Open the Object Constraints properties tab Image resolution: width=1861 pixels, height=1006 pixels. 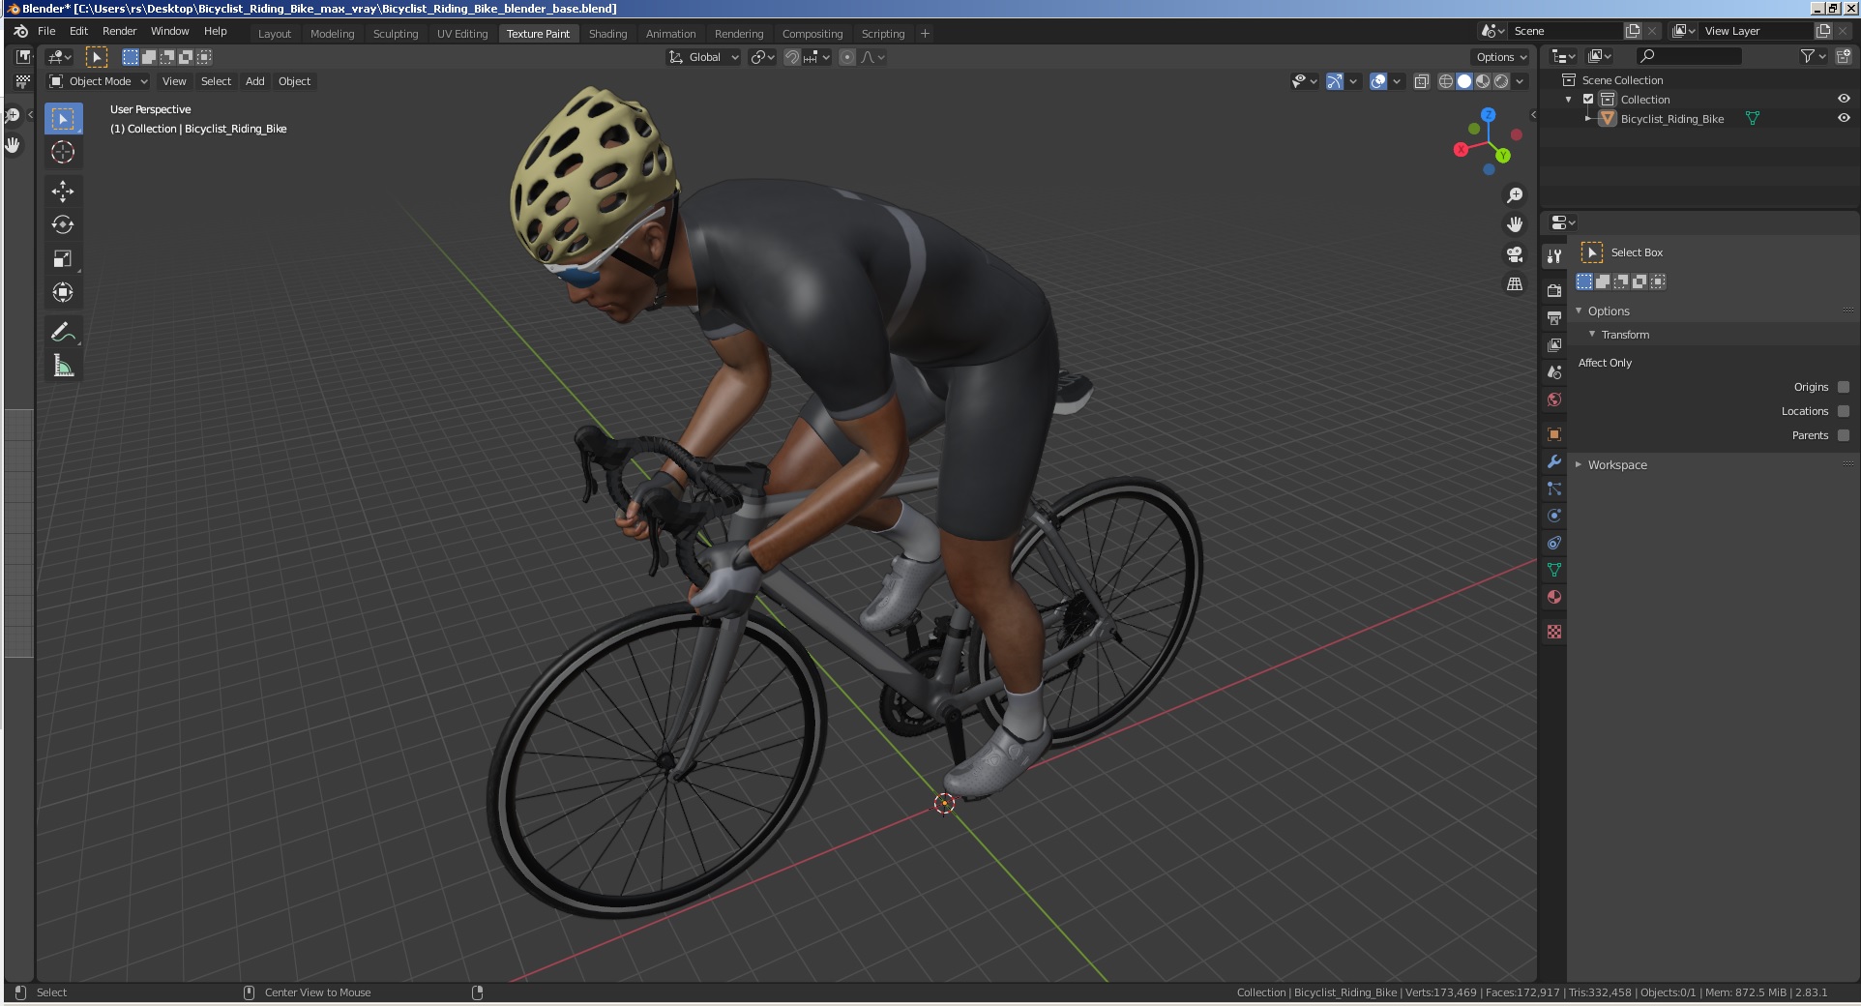point(1554,543)
